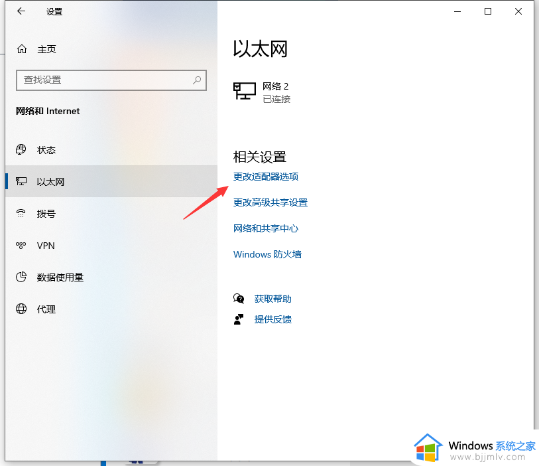Click the 网络和 Internet category label

[48, 111]
